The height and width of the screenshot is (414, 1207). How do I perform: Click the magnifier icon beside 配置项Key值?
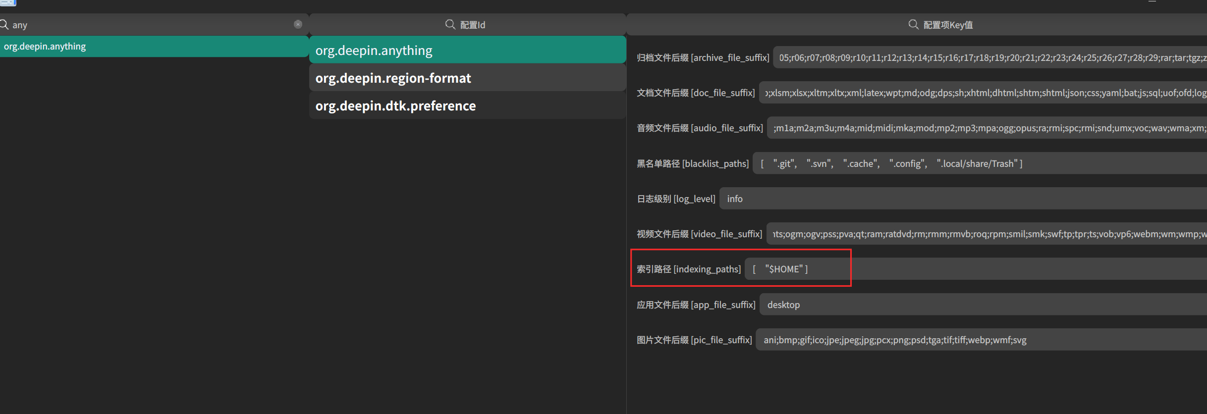[913, 24]
